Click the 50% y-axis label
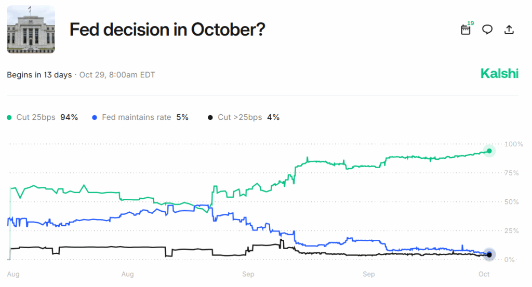The height and width of the screenshot is (287, 532). [x=511, y=201]
